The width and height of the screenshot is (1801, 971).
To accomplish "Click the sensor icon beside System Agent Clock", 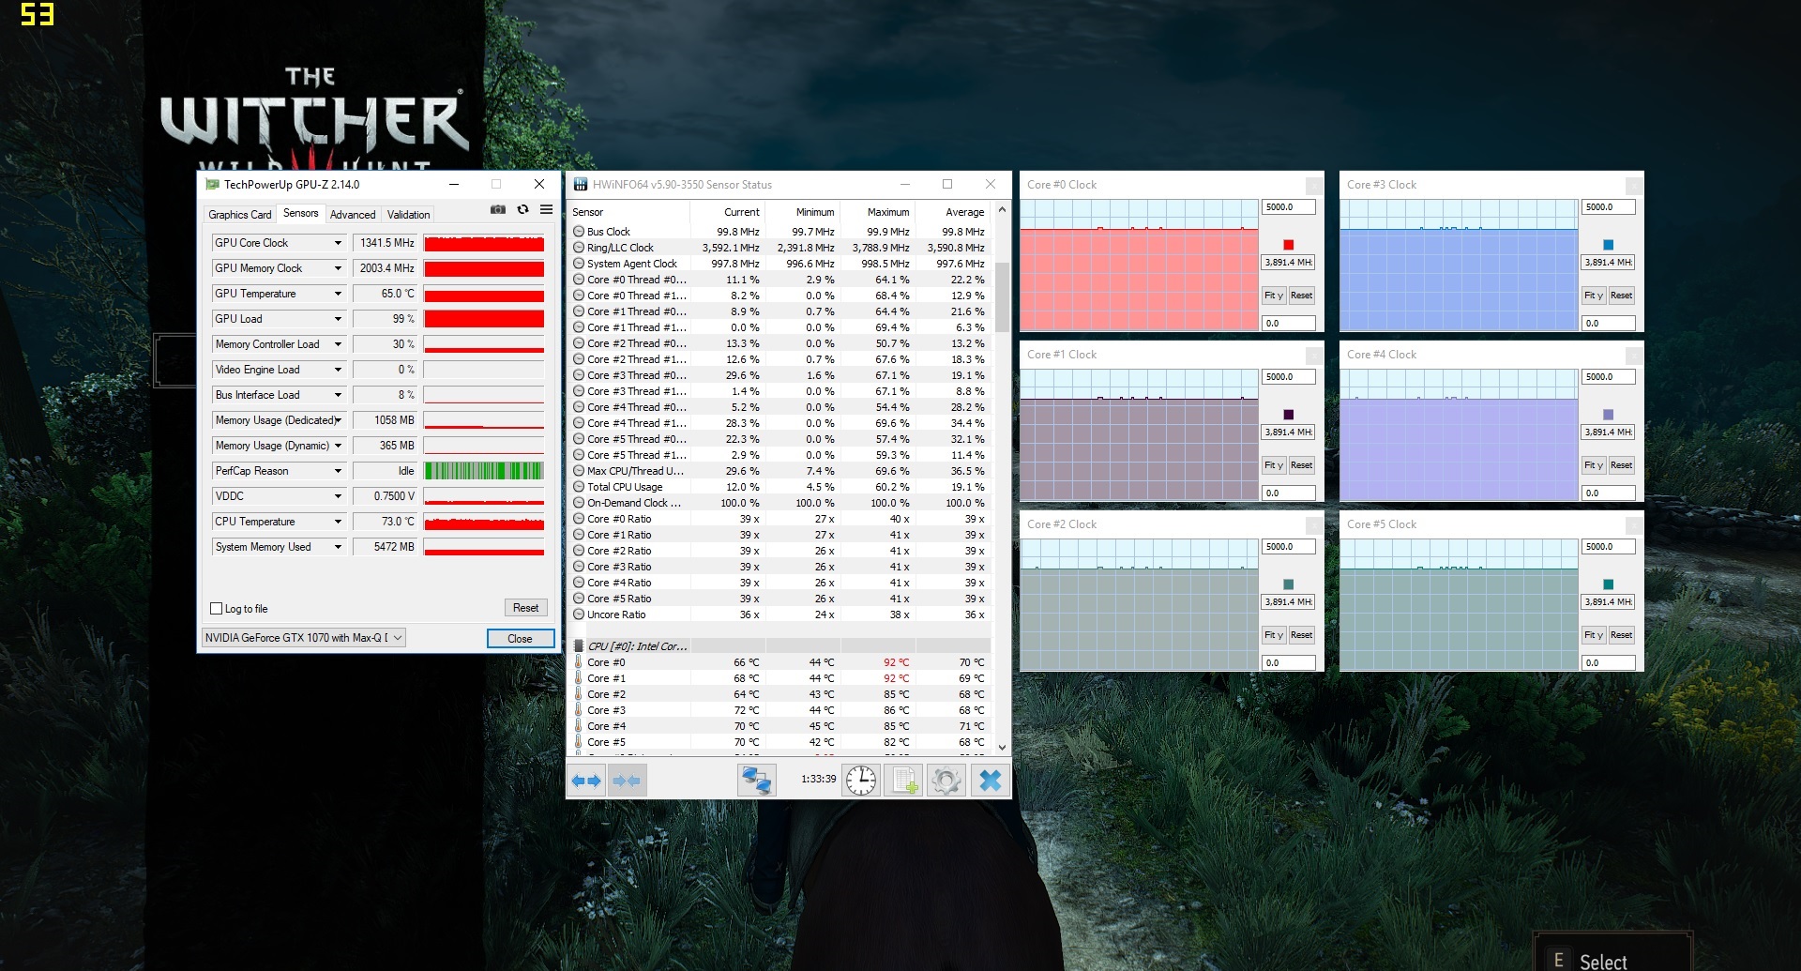I will [579, 264].
